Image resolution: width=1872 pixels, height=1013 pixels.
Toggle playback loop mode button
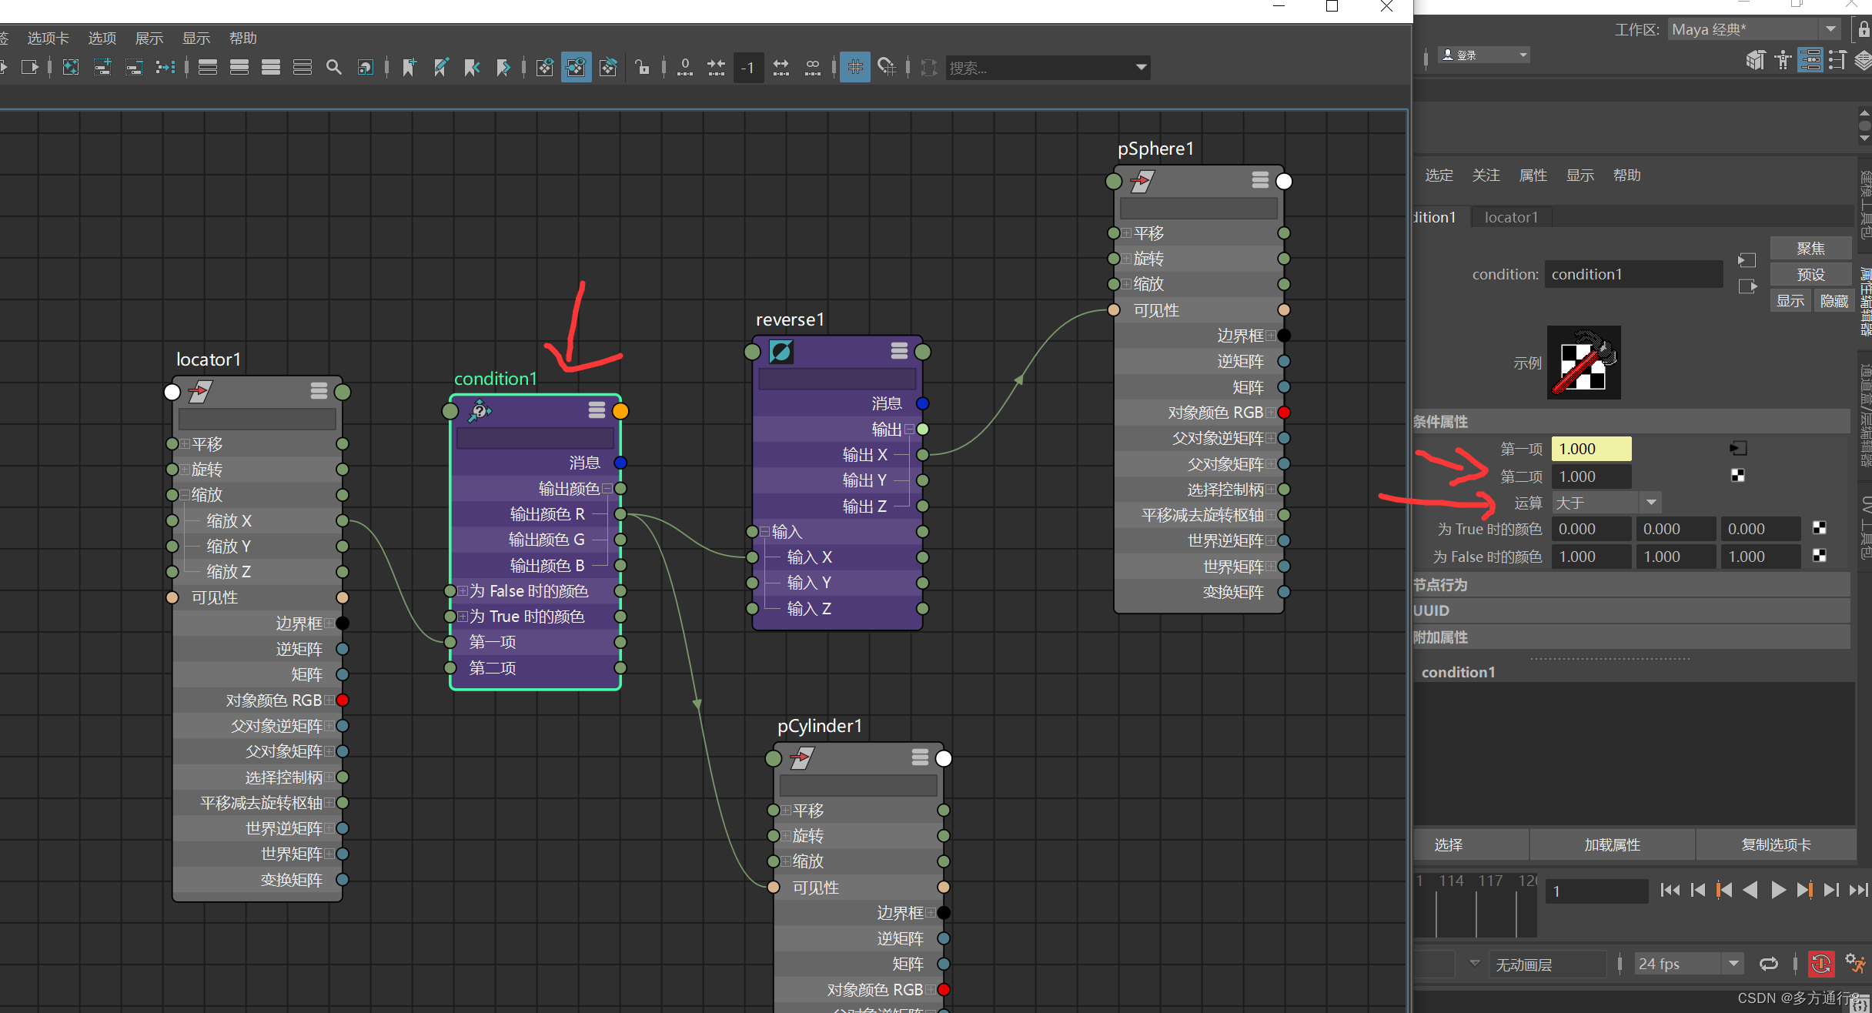[1768, 964]
